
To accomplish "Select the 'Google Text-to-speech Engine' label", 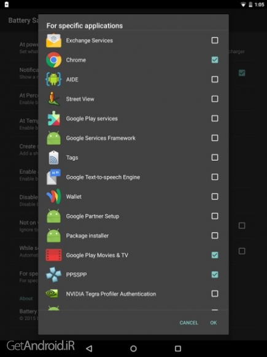I will [x=103, y=177].
